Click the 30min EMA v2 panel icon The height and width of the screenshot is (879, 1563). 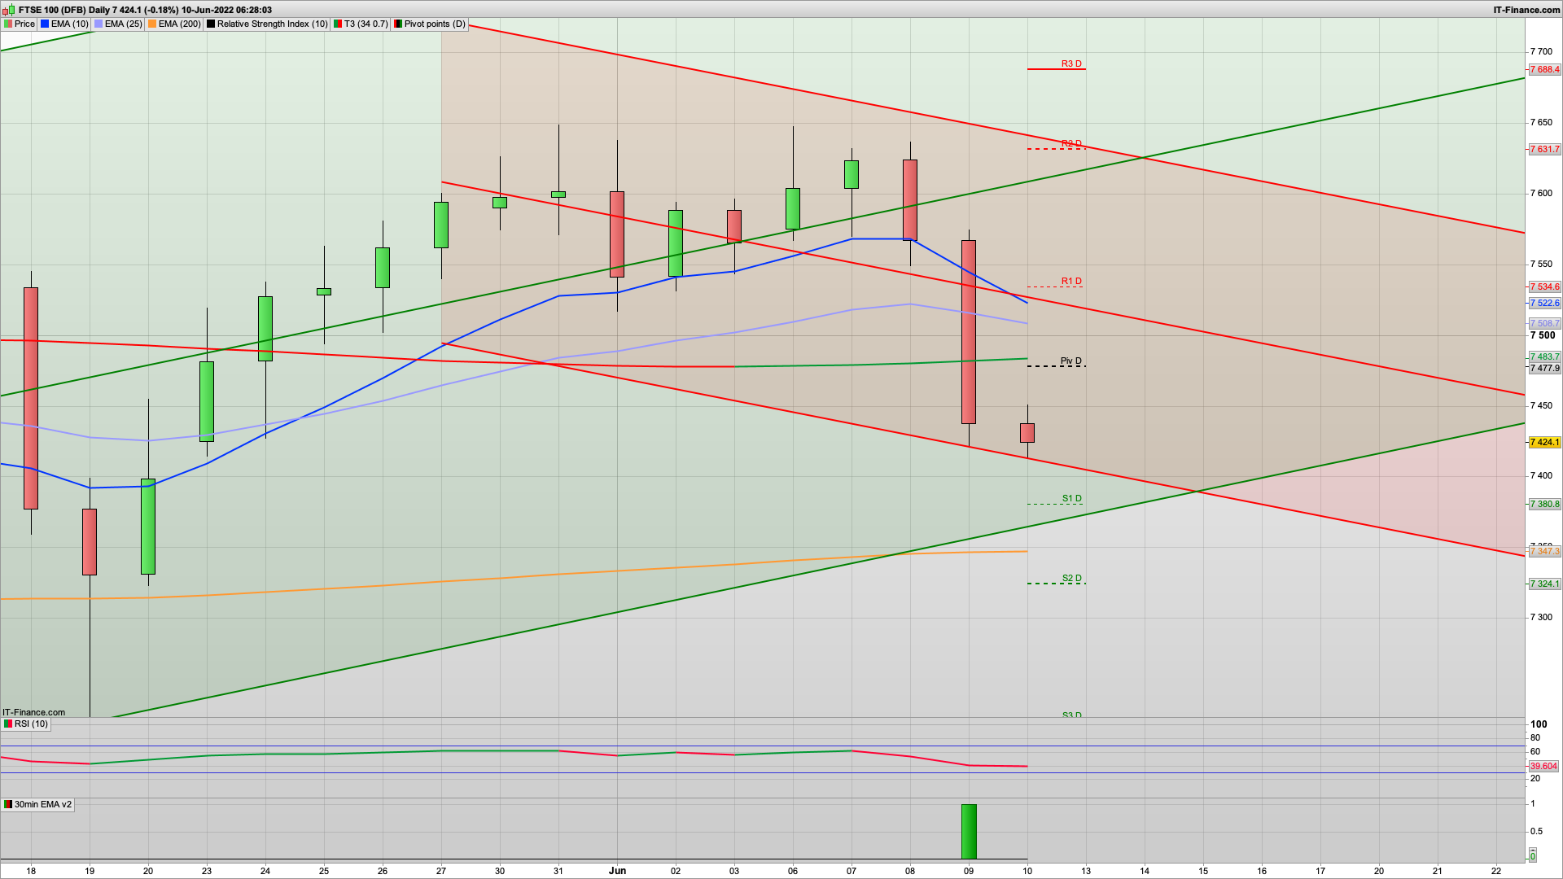8,804
